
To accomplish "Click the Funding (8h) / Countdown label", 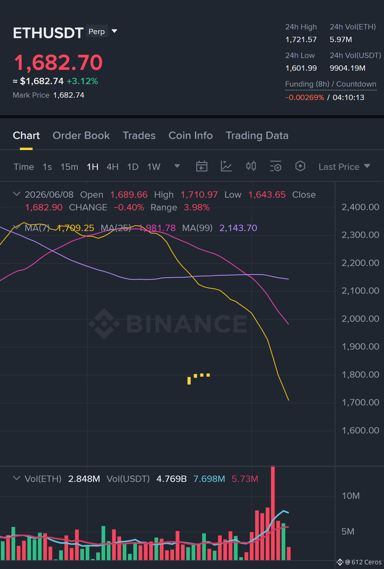I will pos(331,84).
